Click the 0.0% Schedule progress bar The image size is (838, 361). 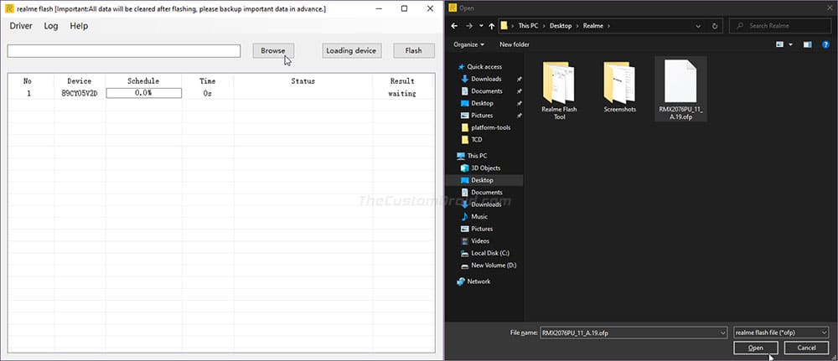coord(142,93)
